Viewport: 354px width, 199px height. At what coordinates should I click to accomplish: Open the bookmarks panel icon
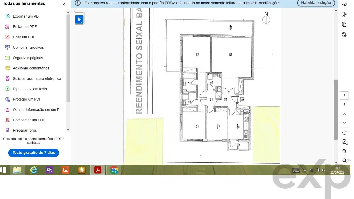[344, 14]
